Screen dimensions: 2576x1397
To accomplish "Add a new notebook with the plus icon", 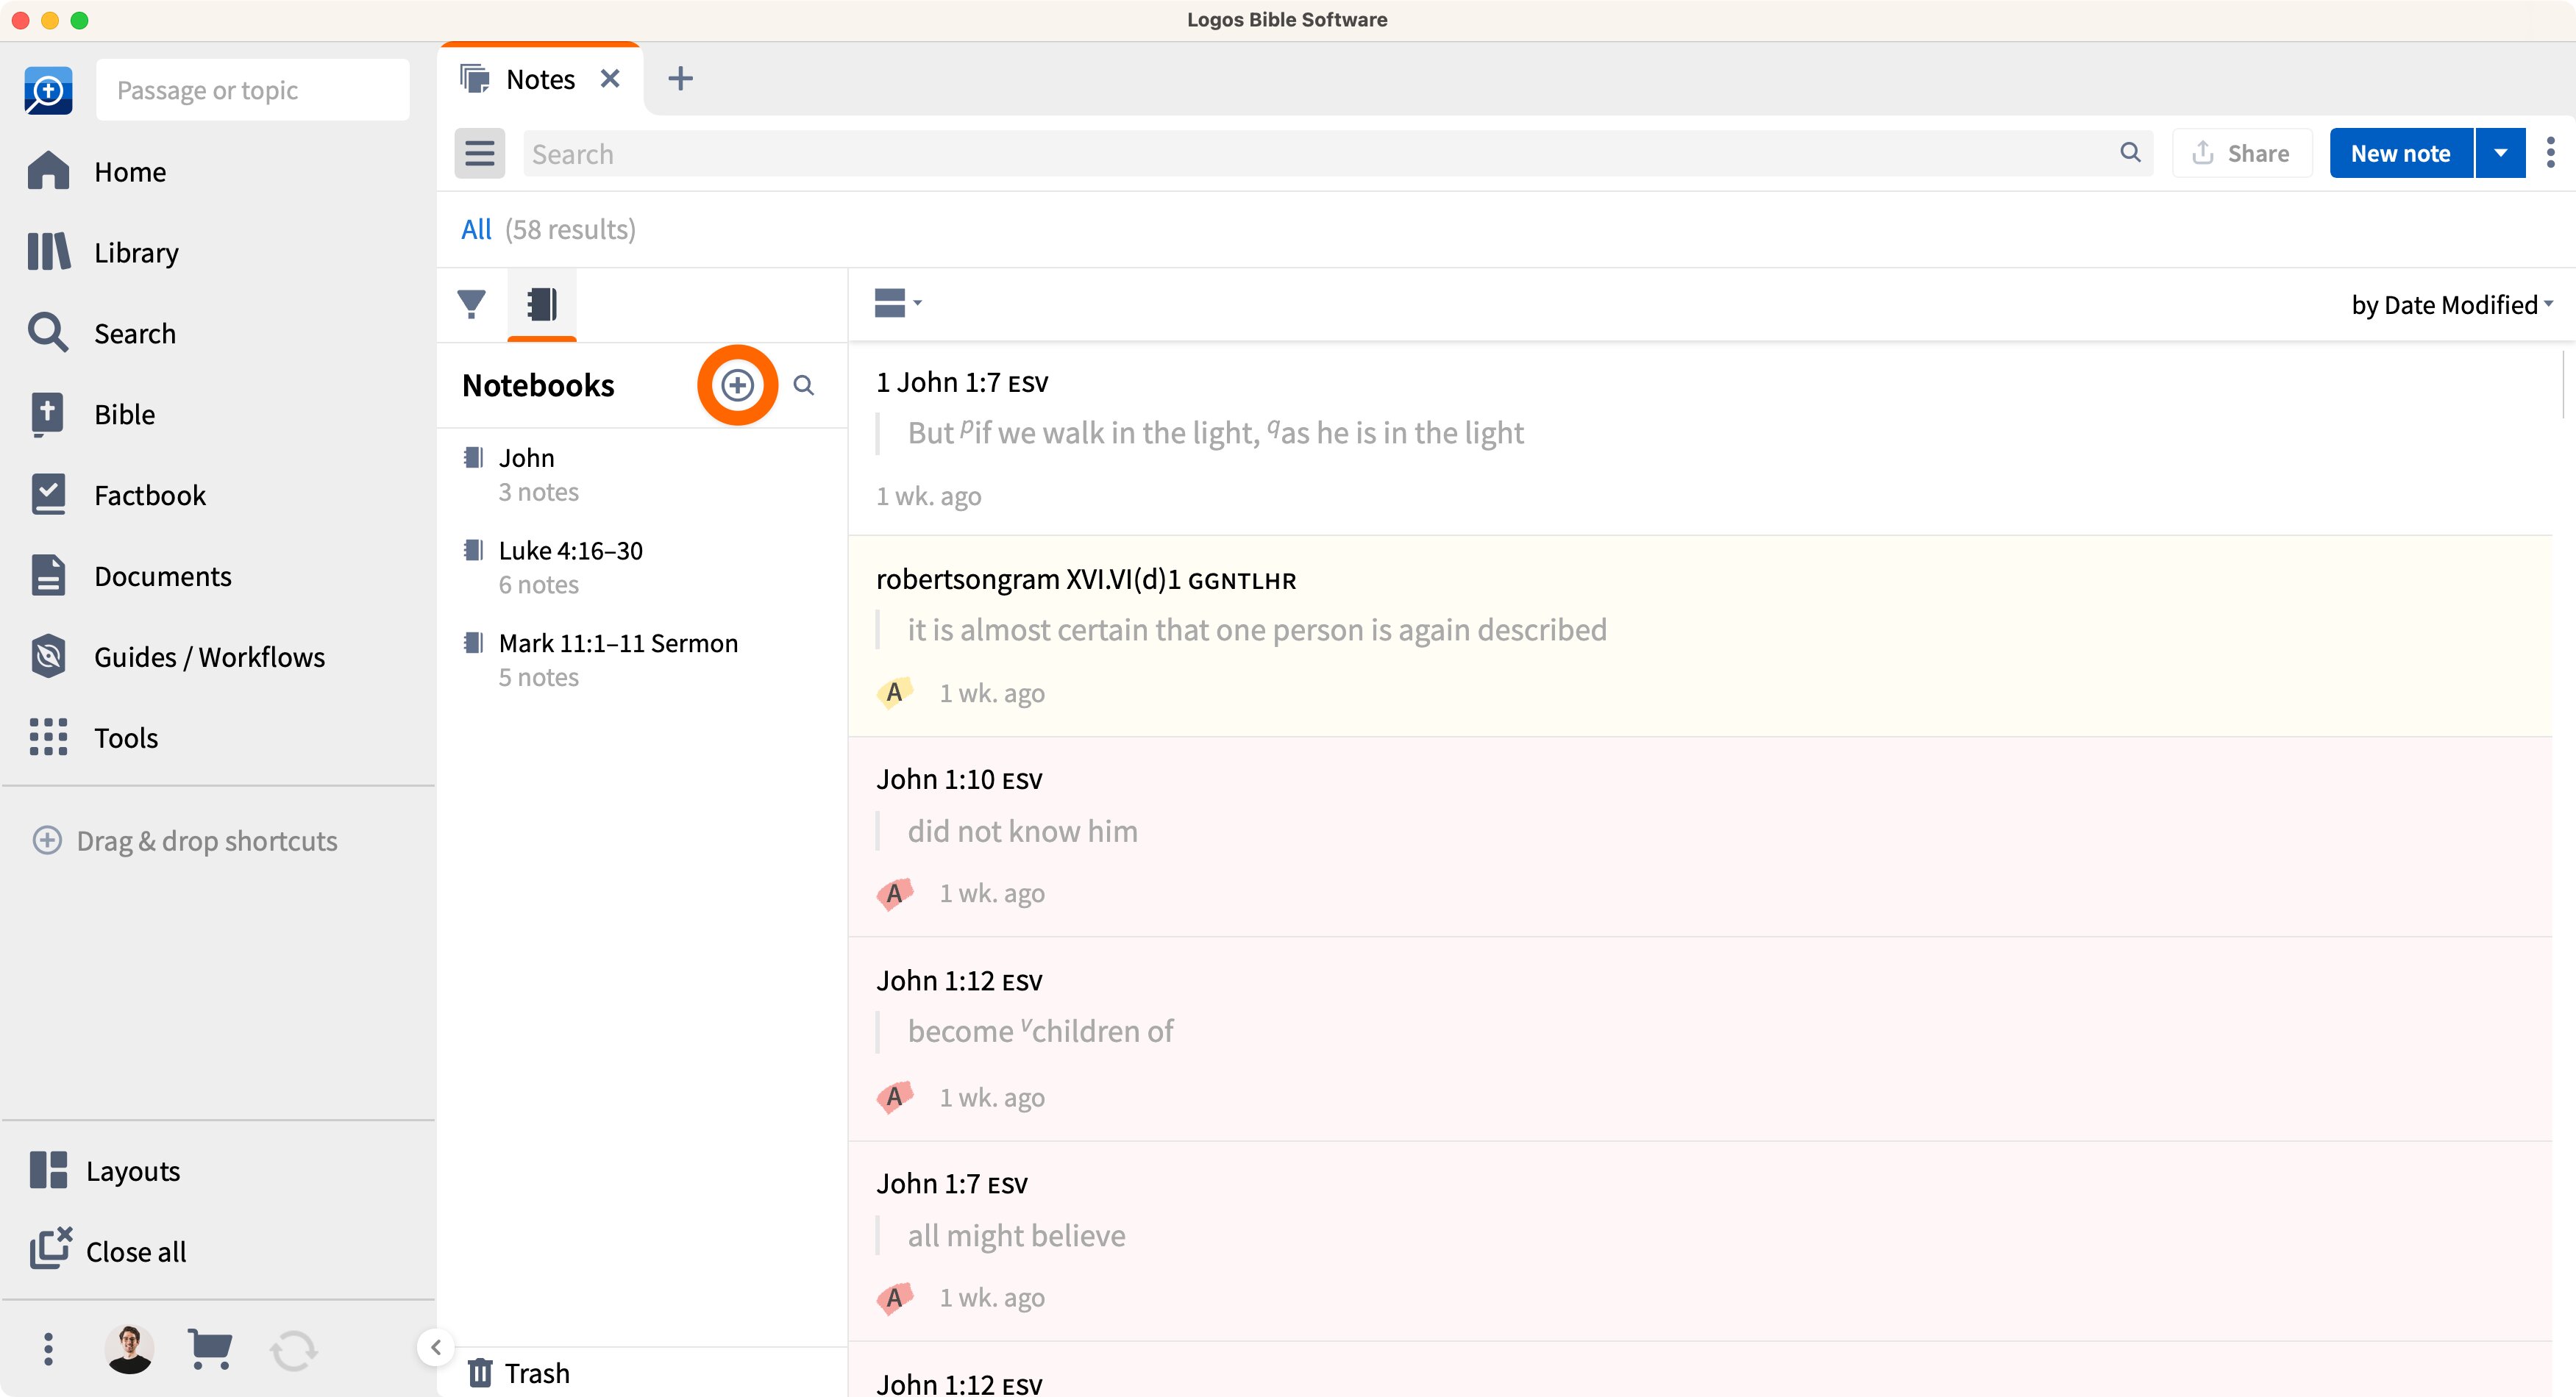I will (737, 385).
